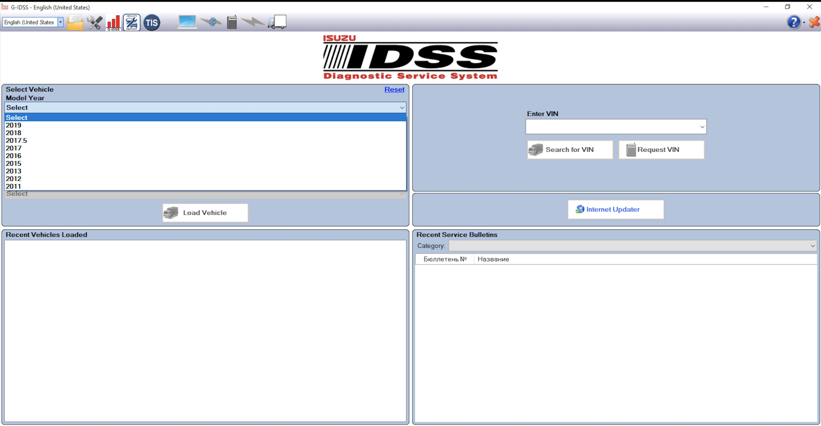This screenshot has height=426, width=821.
Task: Click the Reset link
Action: pyautogui.click(x=394, y=89)
